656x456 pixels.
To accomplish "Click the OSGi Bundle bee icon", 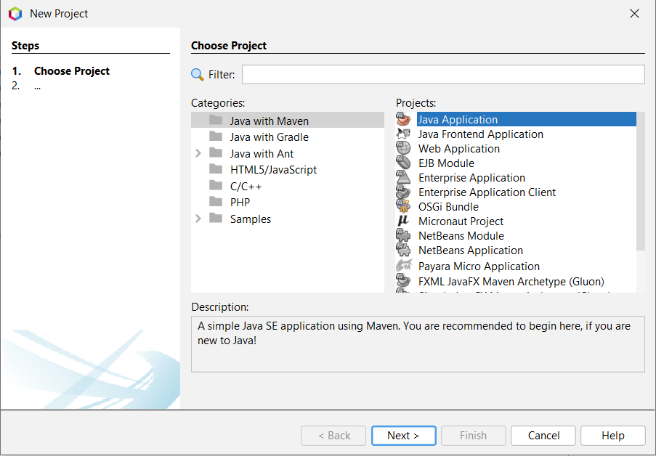I will click(x=404, y=206).
